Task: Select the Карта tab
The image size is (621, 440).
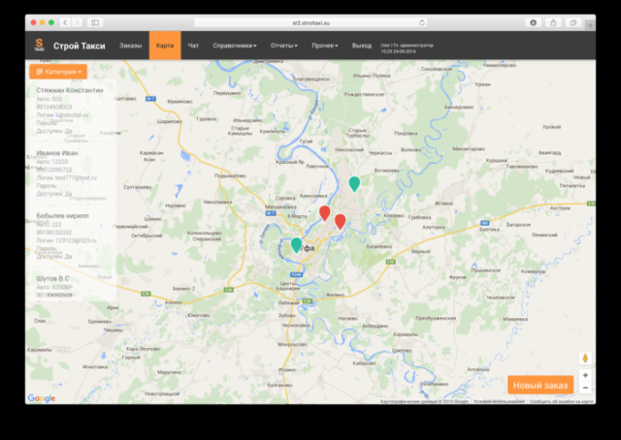Action: (165, 46)
